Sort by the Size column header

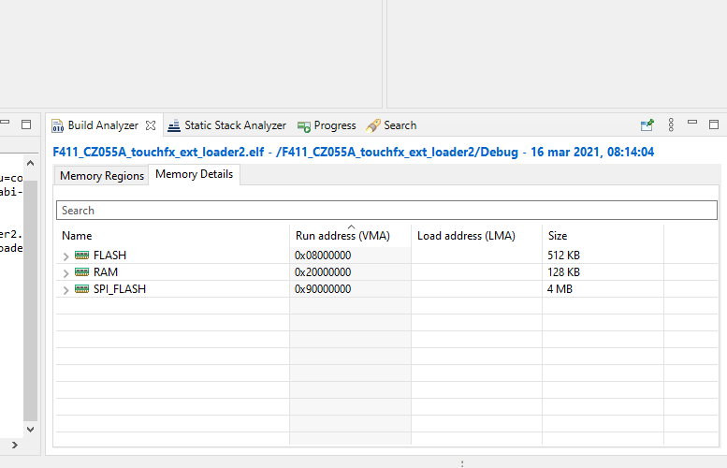tap(603, 236)
